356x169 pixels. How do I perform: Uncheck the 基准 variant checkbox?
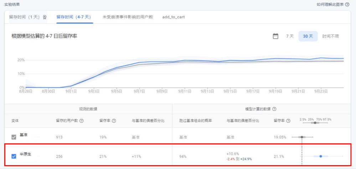click(14, 137)
